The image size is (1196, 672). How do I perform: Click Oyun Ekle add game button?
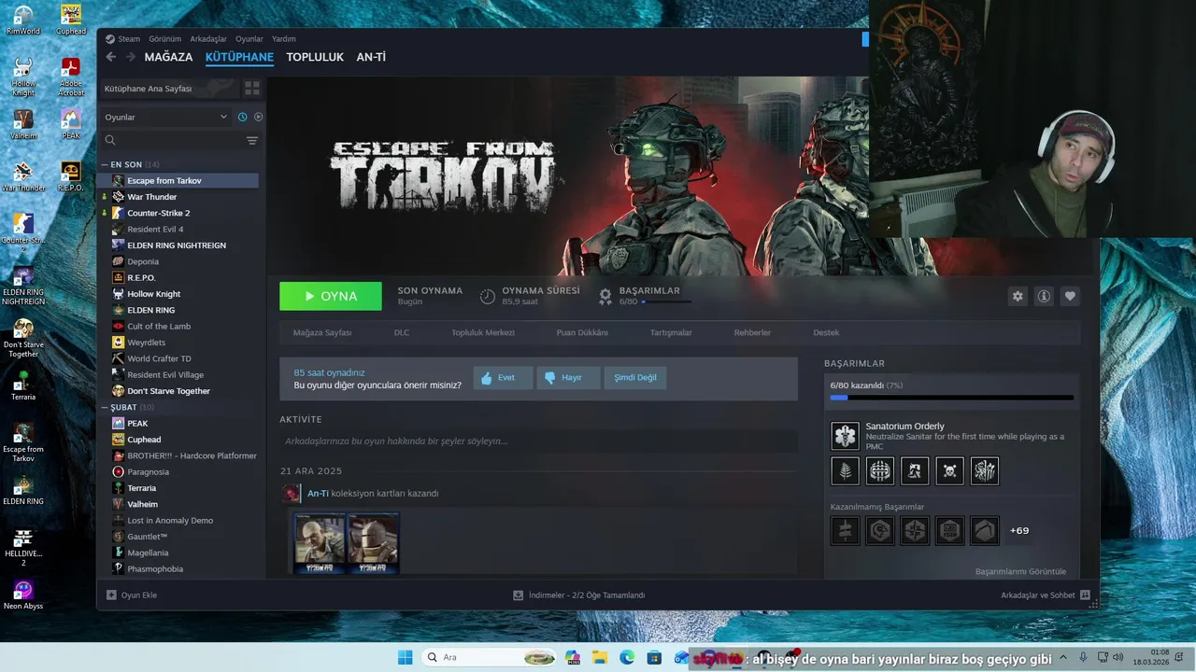pyautogui.click(x=132, y=595)
